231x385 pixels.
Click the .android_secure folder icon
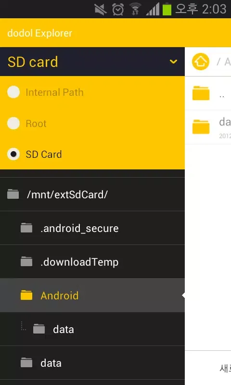pyautogui.click(x=26, y=228)
